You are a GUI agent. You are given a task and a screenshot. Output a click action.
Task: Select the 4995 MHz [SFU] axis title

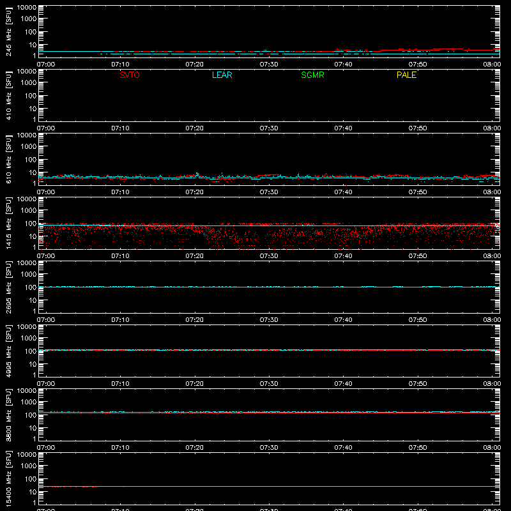click(x=8, y=351)
